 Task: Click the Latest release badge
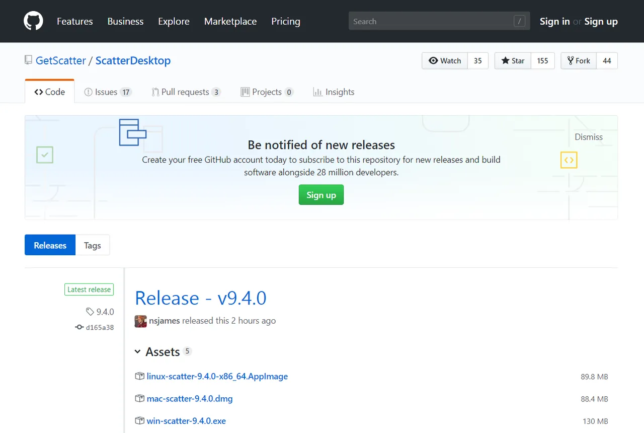89,290
